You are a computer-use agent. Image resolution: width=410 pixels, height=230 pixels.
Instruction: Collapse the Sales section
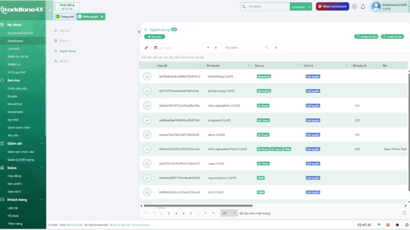click(x=41, y=168)
